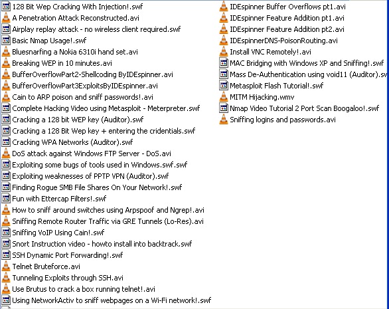Select Tunneling Exploits through SSH.avi
This screenshot has width=389, height=309.
click(x=68, y=278)
